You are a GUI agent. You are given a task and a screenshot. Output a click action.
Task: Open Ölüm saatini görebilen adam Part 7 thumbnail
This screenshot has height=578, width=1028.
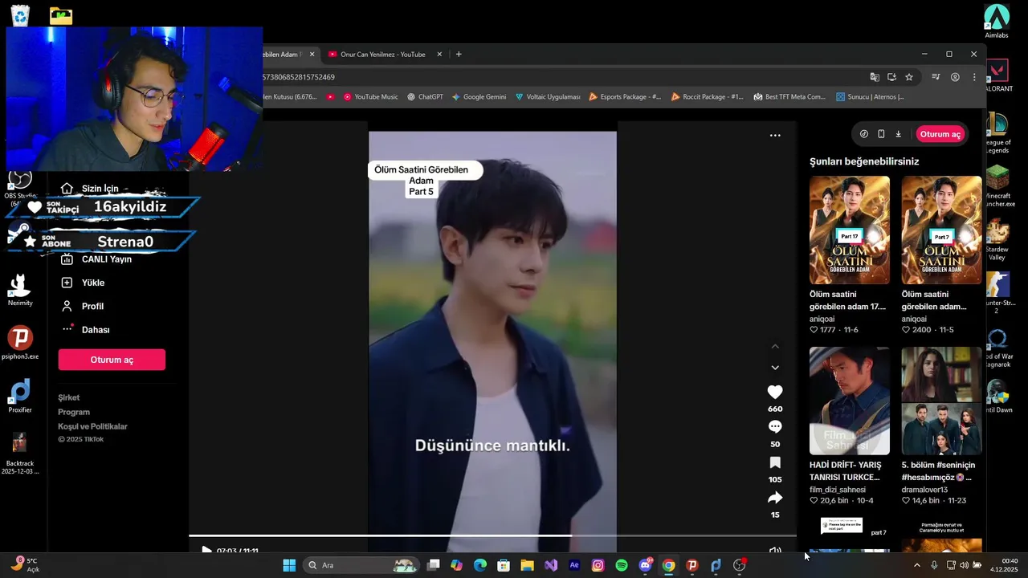(941, 230)
